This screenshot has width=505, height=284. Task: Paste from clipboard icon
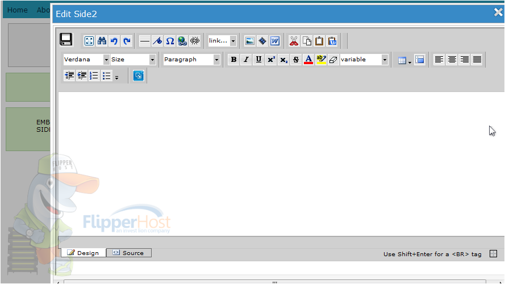pyautogui.click(x=319, y=41)
